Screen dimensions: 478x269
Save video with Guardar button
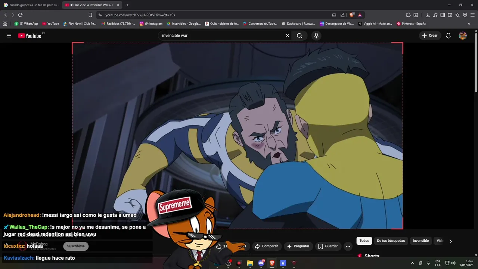[328, 246]
